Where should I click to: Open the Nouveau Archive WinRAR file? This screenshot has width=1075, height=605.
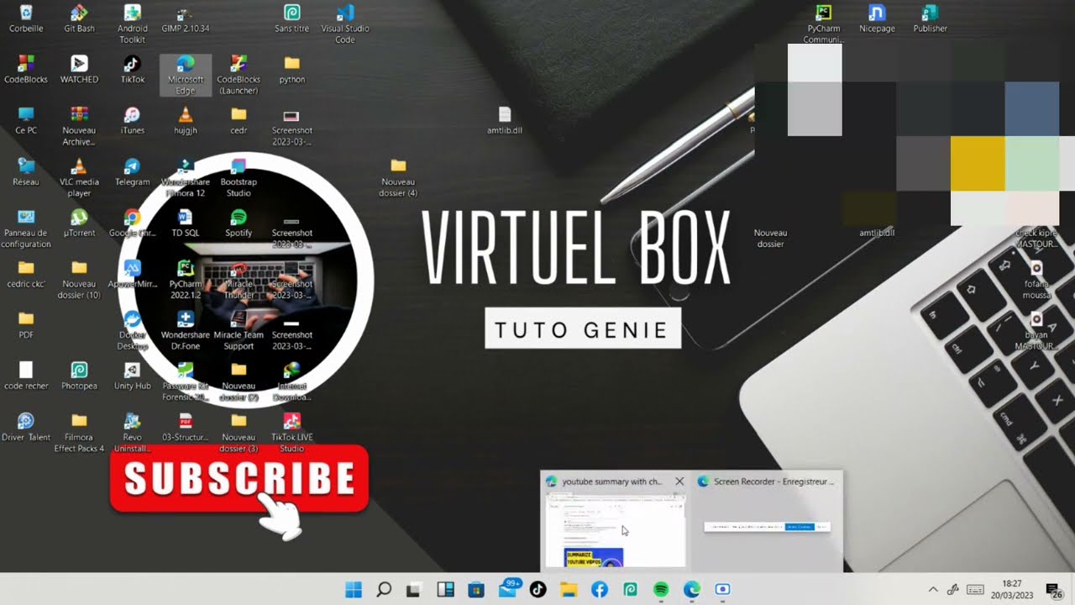tap(79, 126)
